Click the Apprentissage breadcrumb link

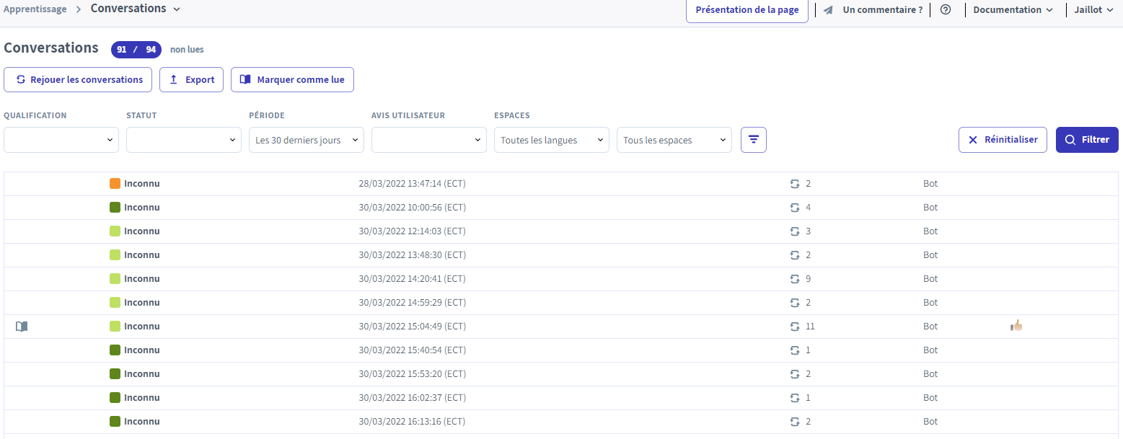pos(35,9)
